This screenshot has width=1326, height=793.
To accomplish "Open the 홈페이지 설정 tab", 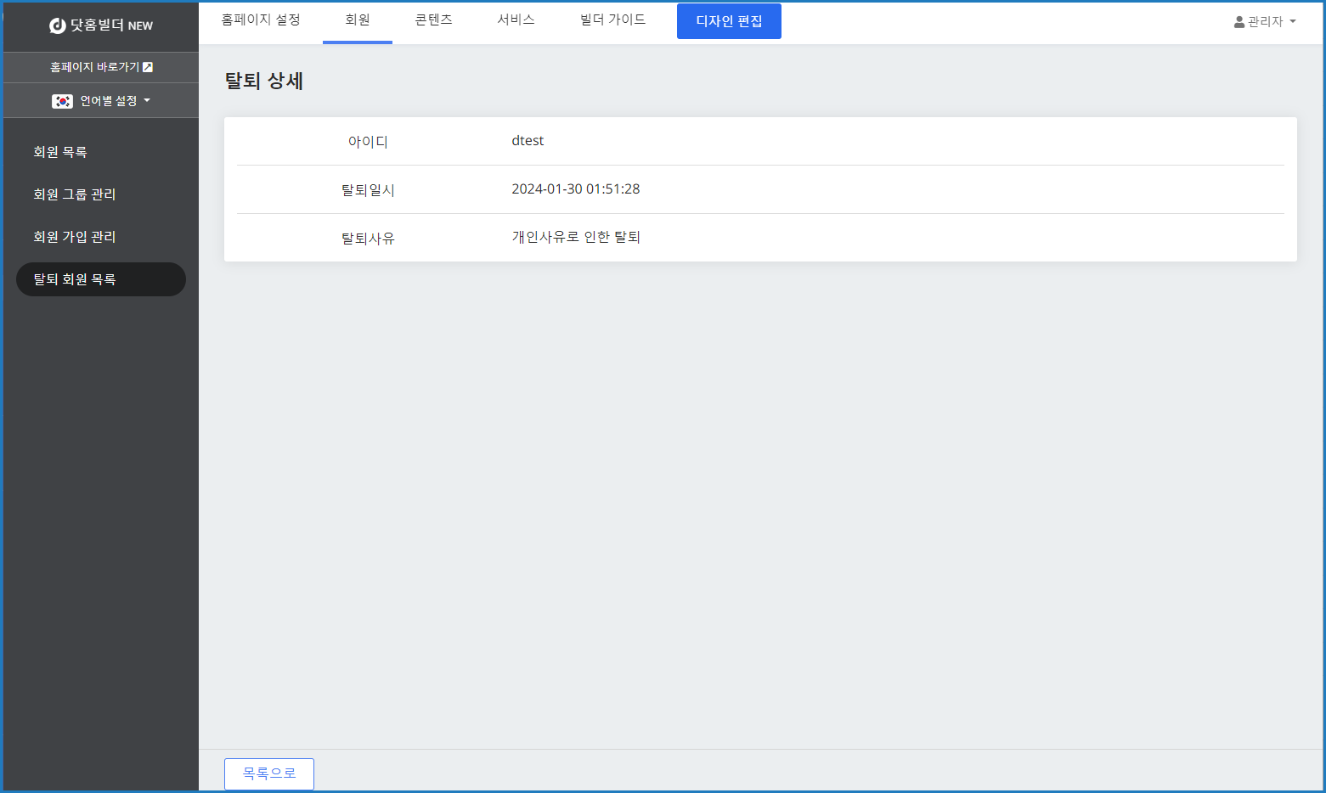I will (261, 20).
